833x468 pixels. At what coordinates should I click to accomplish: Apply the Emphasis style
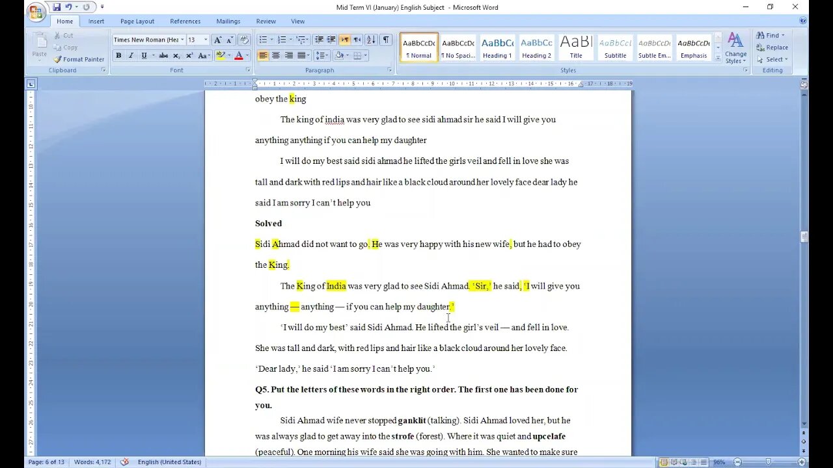(694, 48)
